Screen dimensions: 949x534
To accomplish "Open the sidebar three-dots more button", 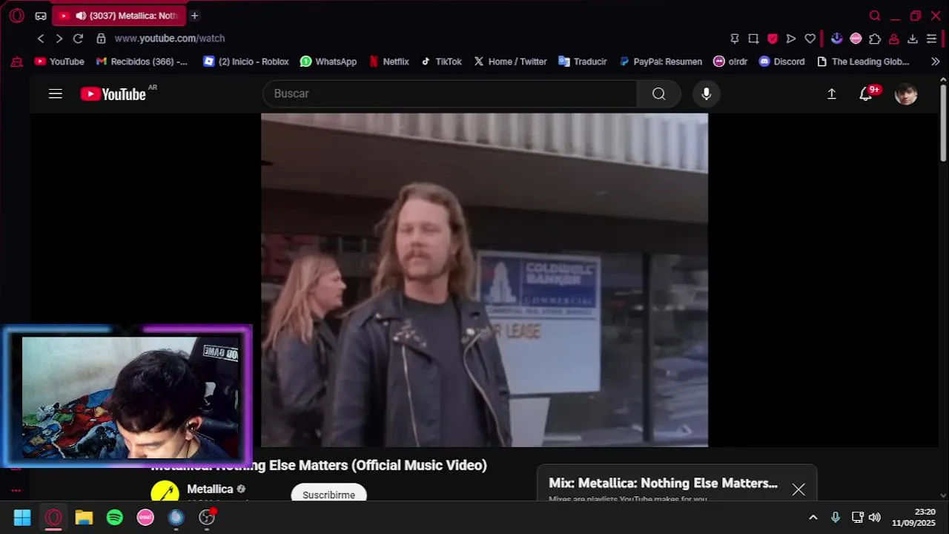I will point(16,490).
